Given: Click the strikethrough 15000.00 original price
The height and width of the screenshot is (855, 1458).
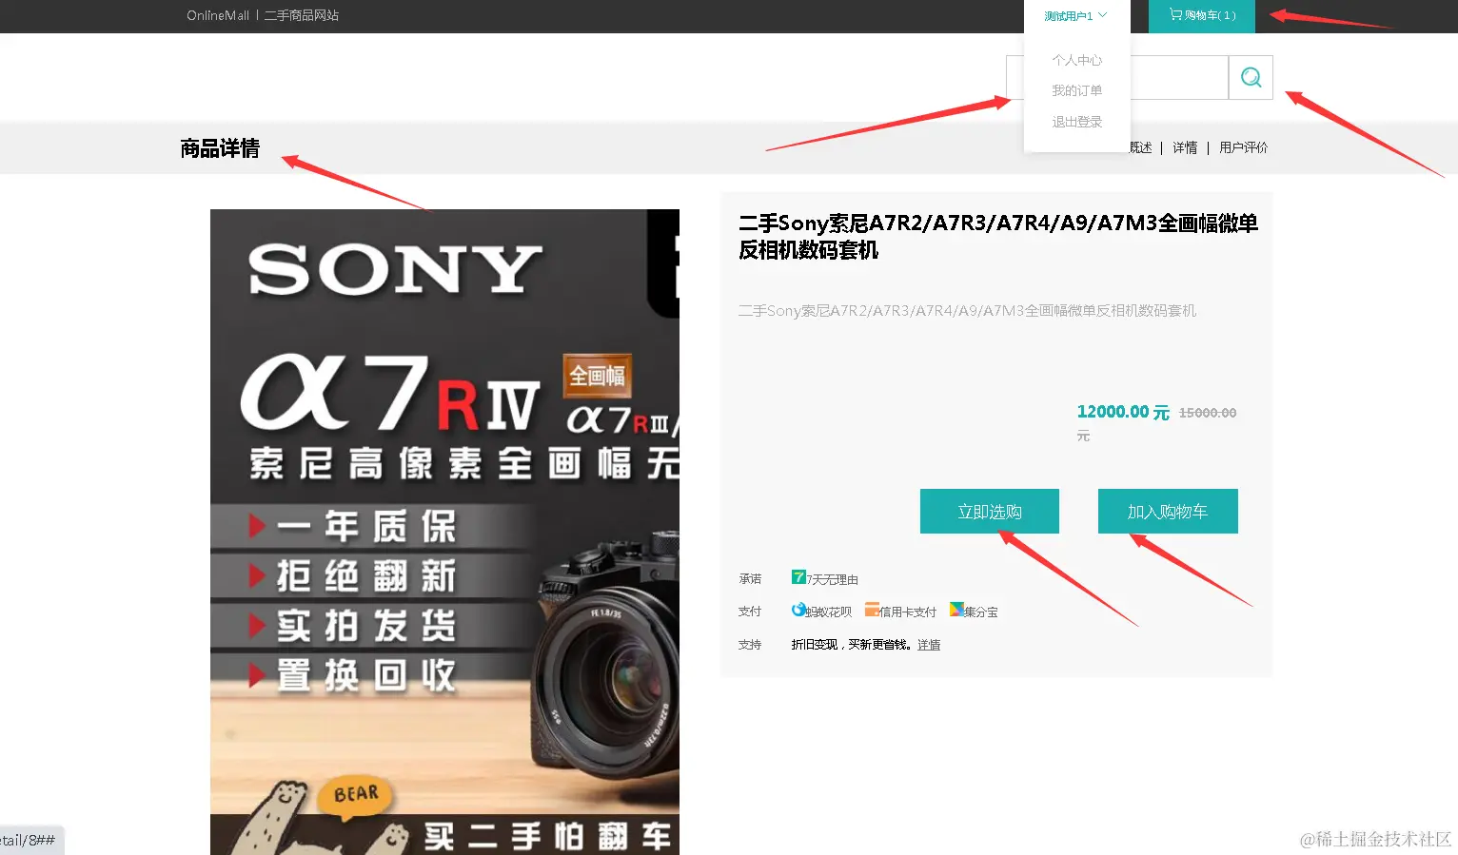Looking at the screenshot, I should (1208, 413).
